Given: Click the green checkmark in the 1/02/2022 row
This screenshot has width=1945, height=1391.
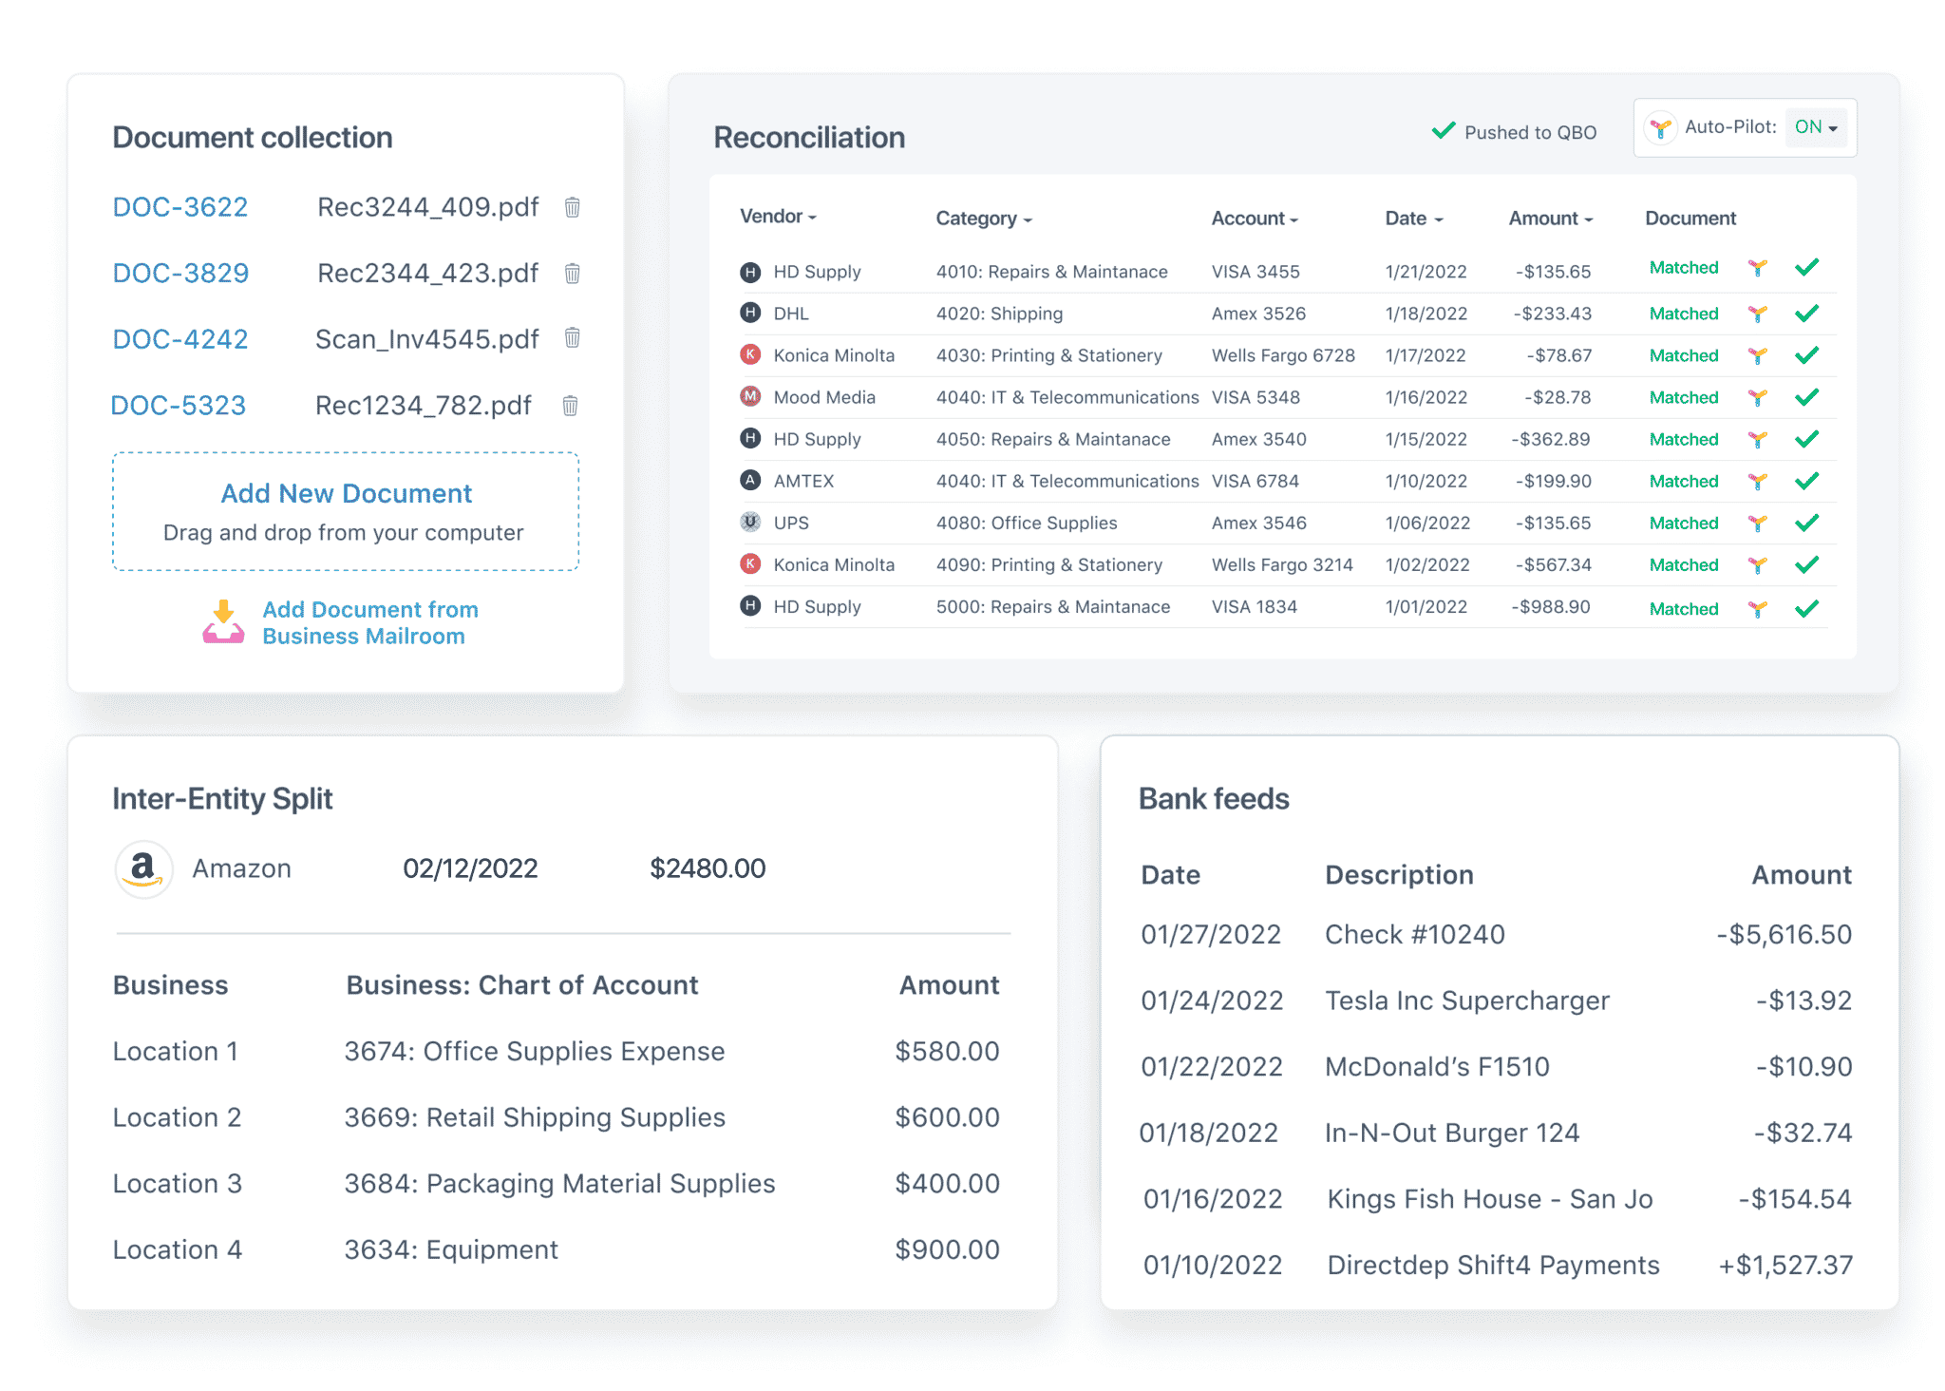Looking at the screenshot, I should (1807, 564).
